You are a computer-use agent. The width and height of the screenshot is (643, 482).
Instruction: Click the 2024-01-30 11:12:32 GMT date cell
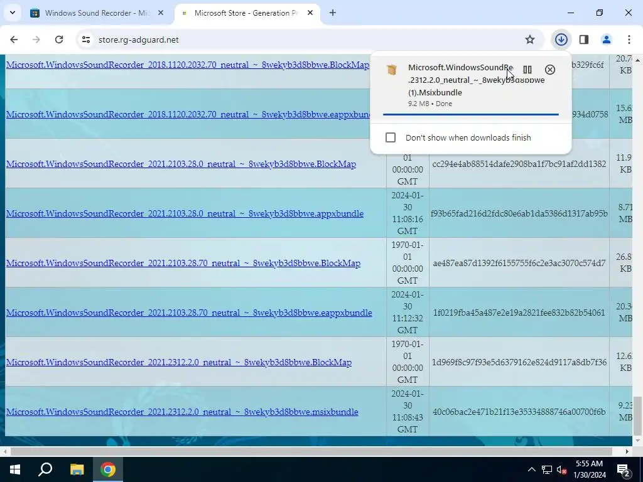pyautogui.click(x=408, y=313)
